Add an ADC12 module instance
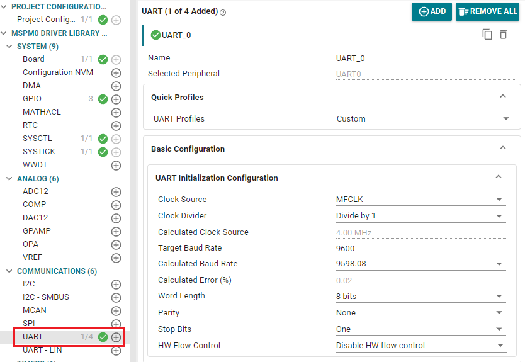The image size is (525, 362). tap(116, 191)
